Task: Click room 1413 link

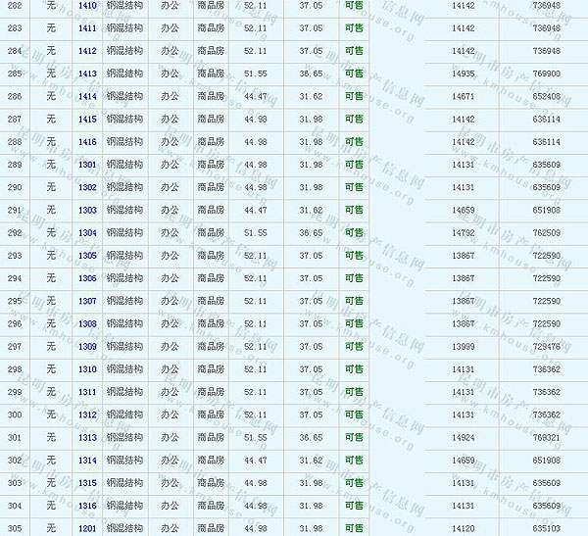Action: (x=87, y=73)
